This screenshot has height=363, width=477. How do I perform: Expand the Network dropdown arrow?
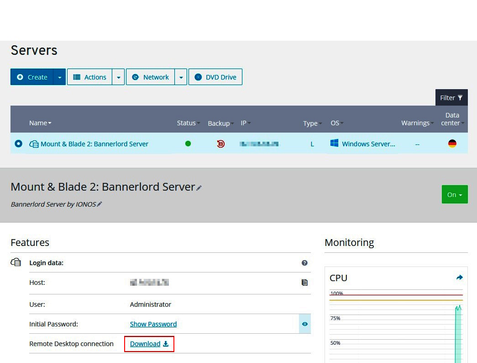(181, 77)
